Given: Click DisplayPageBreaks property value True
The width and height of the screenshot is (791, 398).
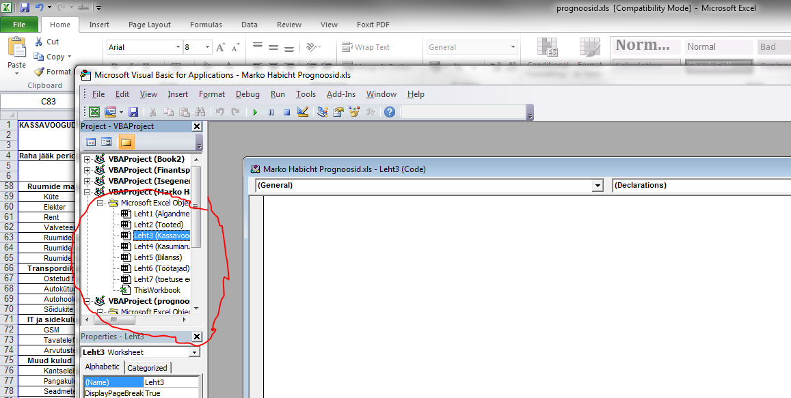Looking at the screenshot, I should (x=172, y=393).
